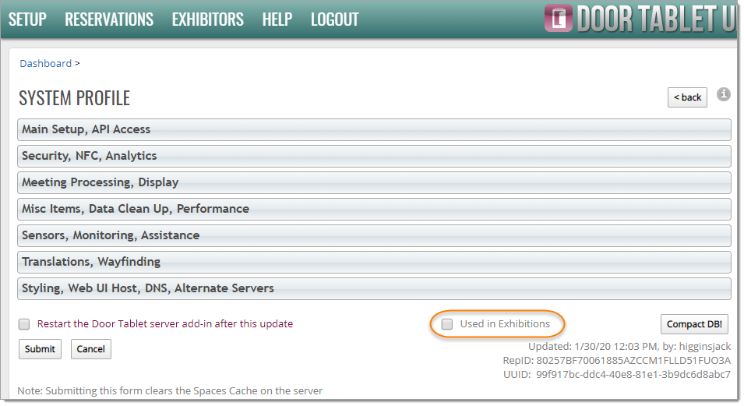Click the Door Tablet logo icon

pyautogui.click(x=558, y=19)
